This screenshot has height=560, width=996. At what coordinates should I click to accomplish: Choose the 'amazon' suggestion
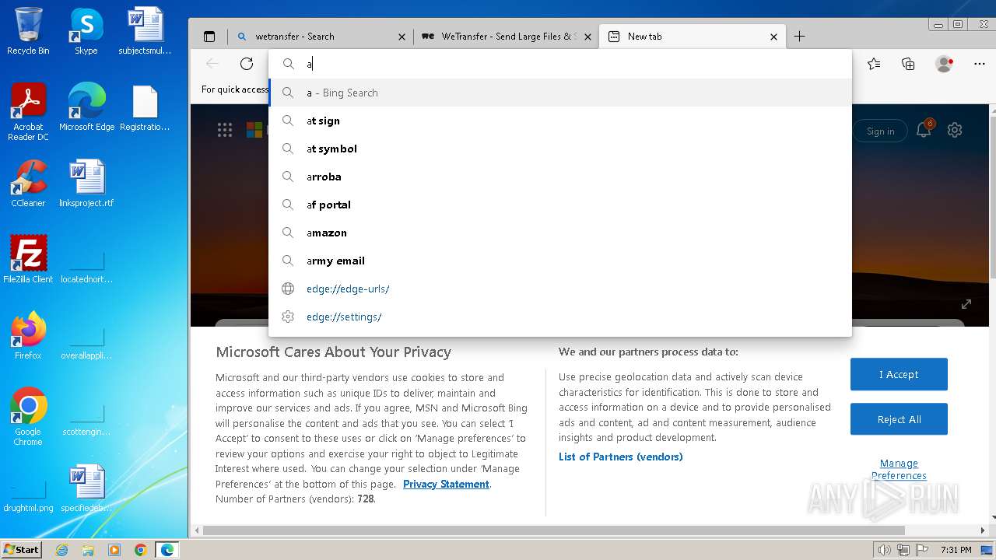point(560,233)
